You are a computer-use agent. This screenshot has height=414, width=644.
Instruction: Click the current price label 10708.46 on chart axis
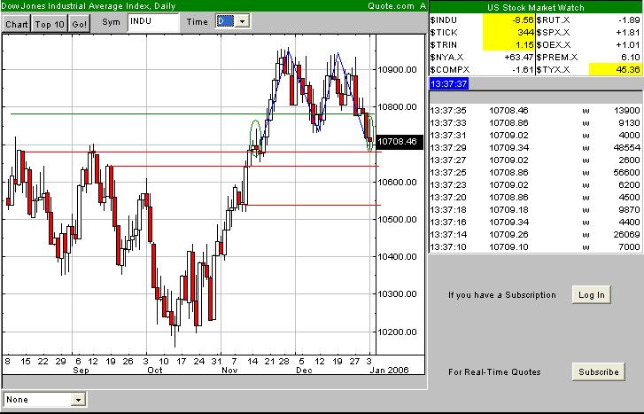(x=400, y=142)
